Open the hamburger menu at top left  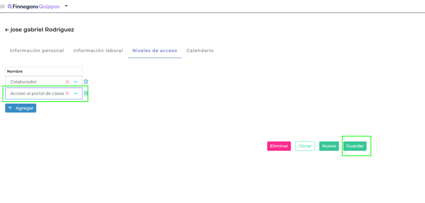coord(3,7)
